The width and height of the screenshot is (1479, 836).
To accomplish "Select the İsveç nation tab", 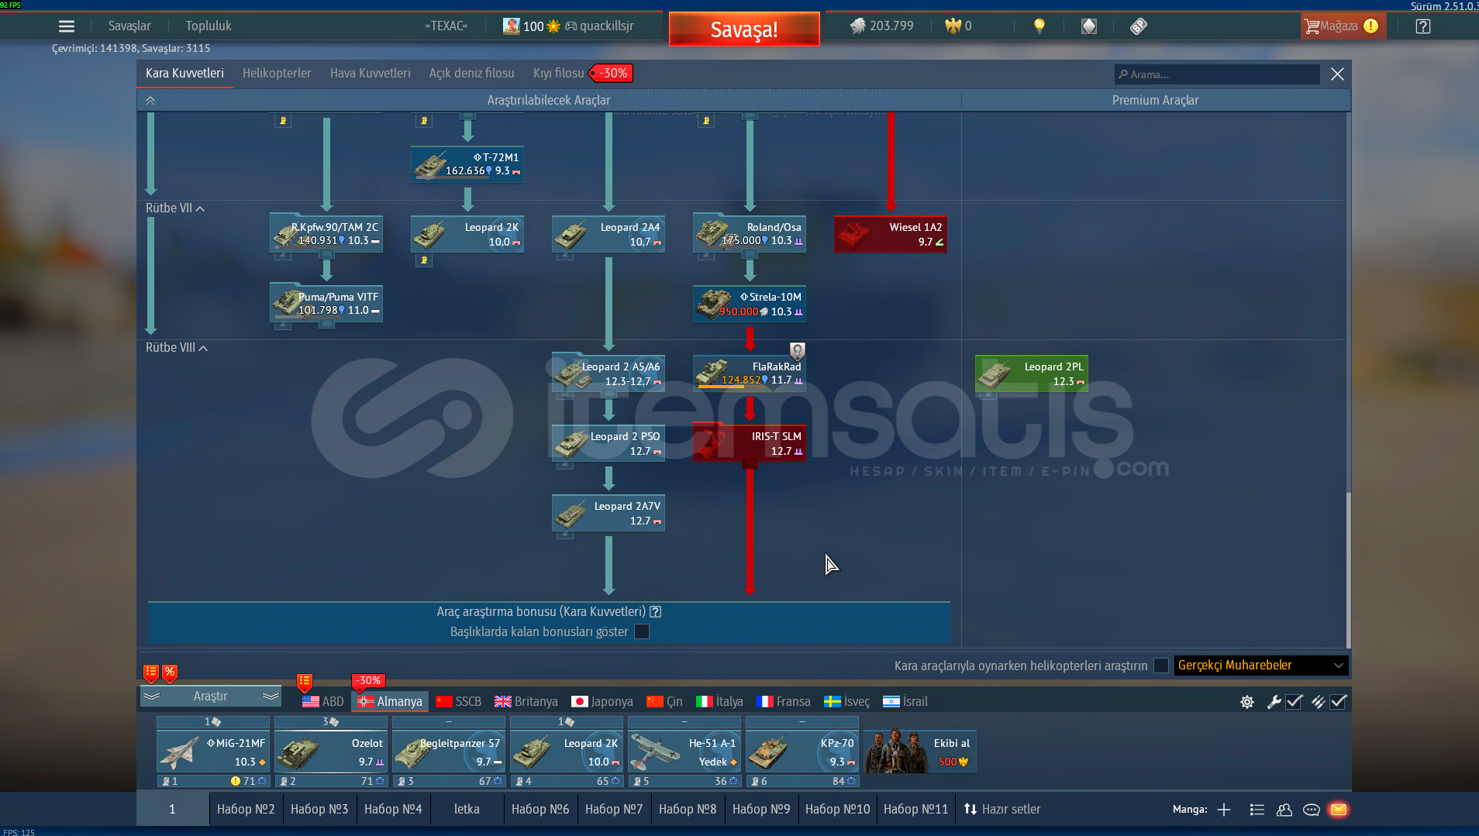I will click(847, 702).
